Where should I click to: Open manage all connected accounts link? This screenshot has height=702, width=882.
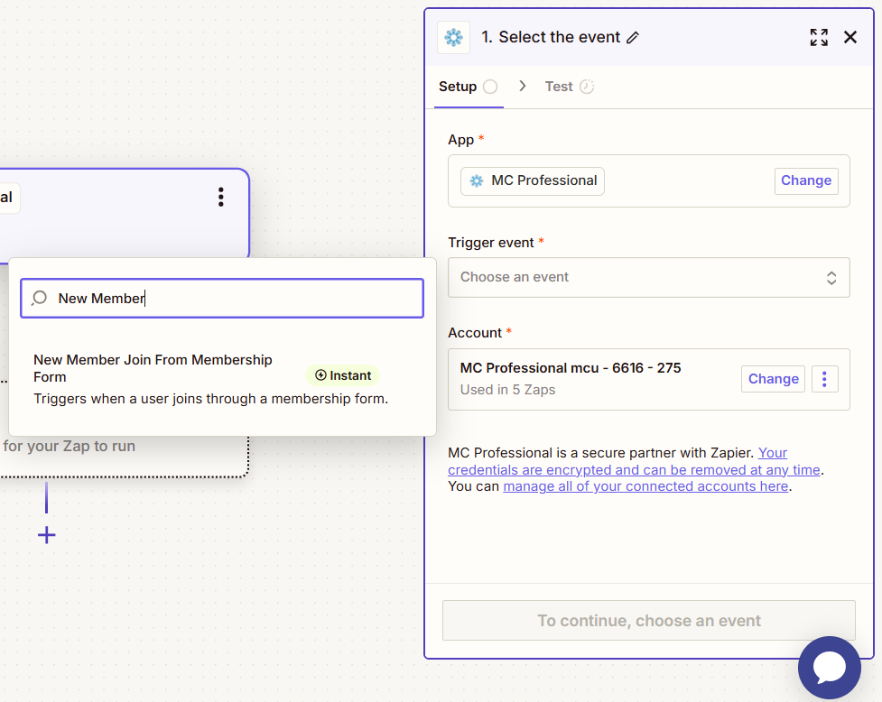(x=645, y=486)
